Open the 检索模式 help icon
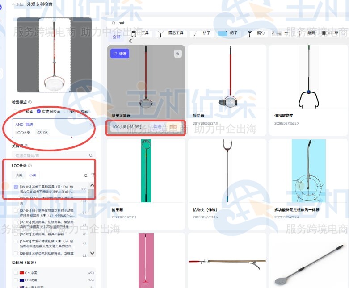The height and width of the screenshot is (288, 349). tap(30, 102)
